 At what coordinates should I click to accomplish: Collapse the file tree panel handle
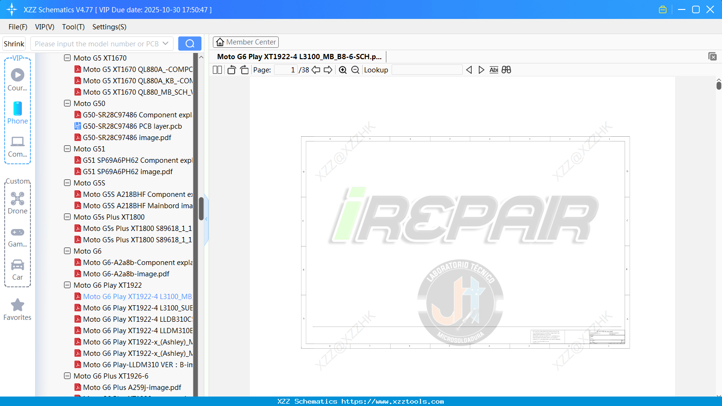coord(206,219)
